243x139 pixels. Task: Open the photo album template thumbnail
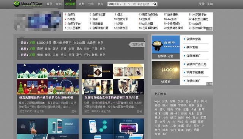click(x=113, y=79)
